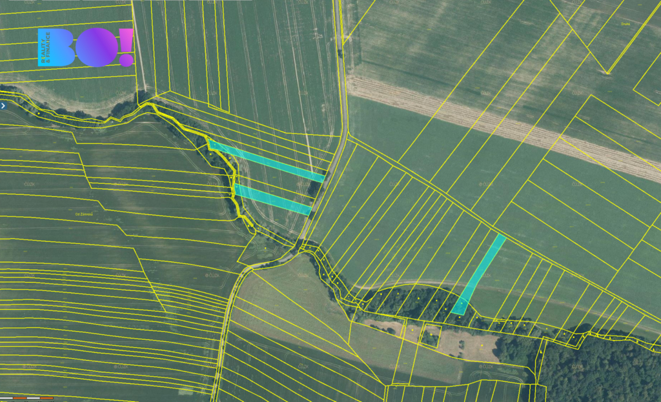Click the vertical REALITY & FINANCE logo text
Screen dimensions: 661x402
tap(43, 47)
